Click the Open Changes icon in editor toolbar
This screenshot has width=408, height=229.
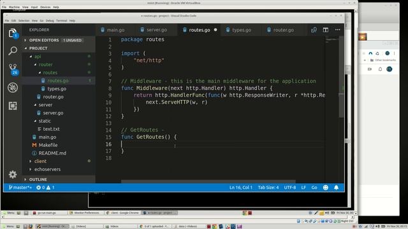point(314,30)
